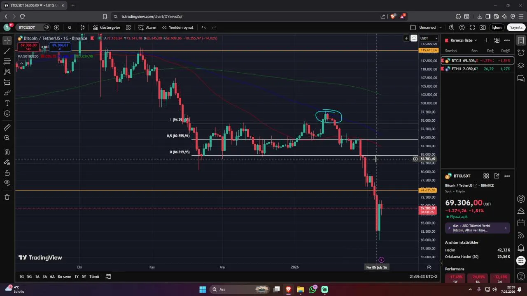This screenshot has width=527, height=296.
Task: Open the BTCUSDT symbol search box
Action: (33, 28)
